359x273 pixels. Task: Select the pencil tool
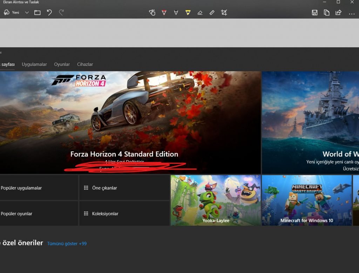pyautogui.click(x=176, y=13)
